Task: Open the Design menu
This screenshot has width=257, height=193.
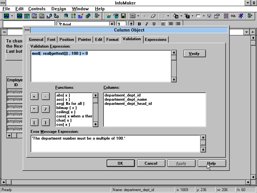Action: (59, 9)
